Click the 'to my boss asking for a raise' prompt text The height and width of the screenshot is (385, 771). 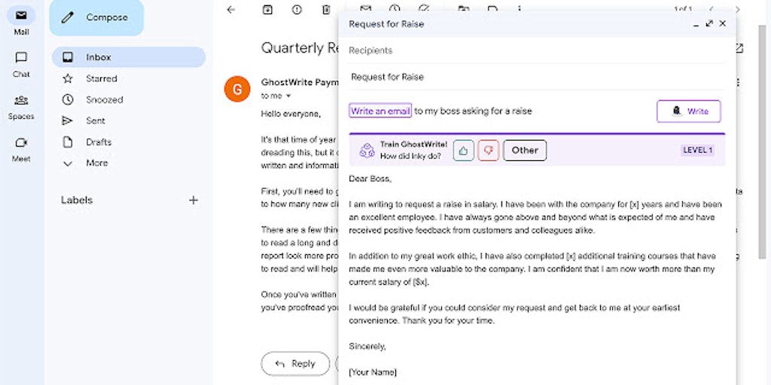473,111
